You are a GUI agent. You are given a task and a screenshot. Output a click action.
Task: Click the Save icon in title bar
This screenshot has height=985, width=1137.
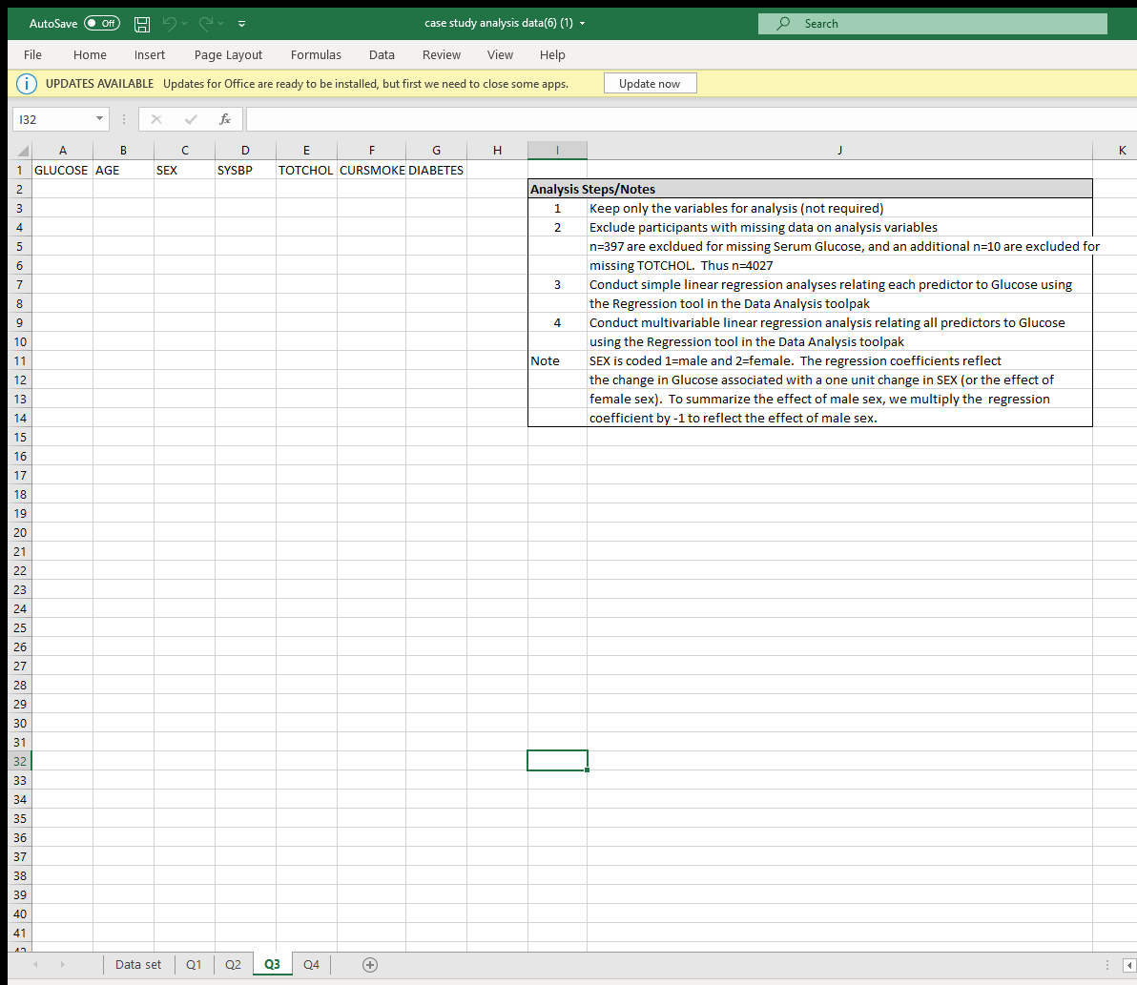[x=142, y=24]
